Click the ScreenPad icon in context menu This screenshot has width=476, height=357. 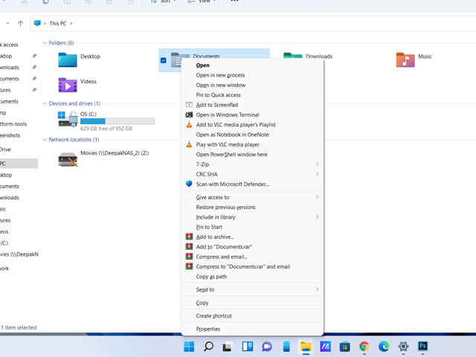(189, 105)
